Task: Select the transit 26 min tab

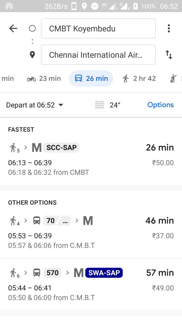Action: pos(91,79)
